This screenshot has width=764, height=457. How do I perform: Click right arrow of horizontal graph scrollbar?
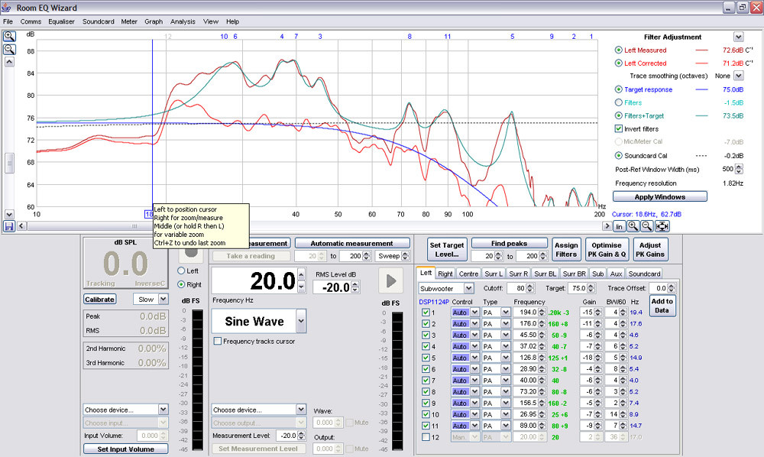pos(607,226)
